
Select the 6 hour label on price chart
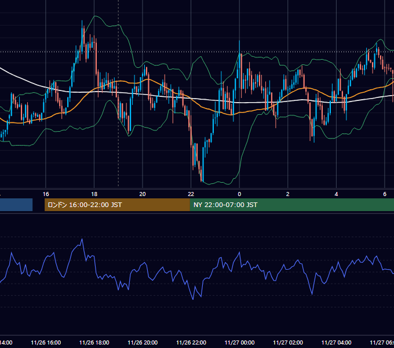click(x=385, y=194)
